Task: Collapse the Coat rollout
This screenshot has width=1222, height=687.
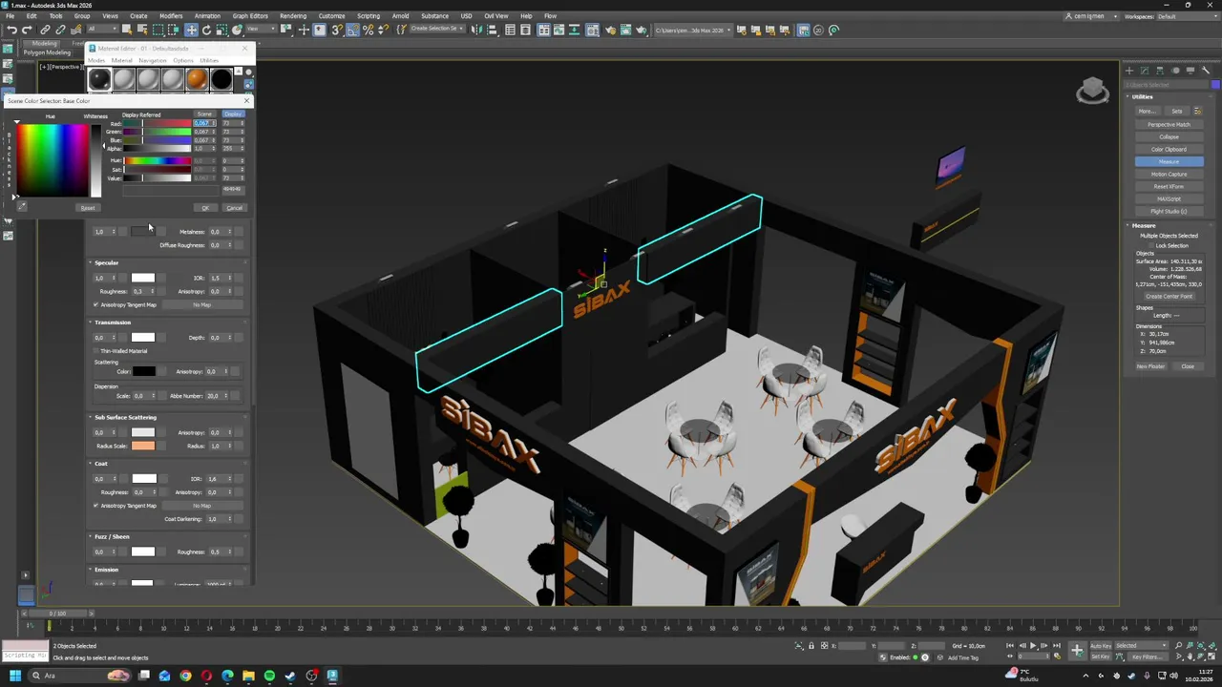Action: pyautogui.click(x=101, y=464)
